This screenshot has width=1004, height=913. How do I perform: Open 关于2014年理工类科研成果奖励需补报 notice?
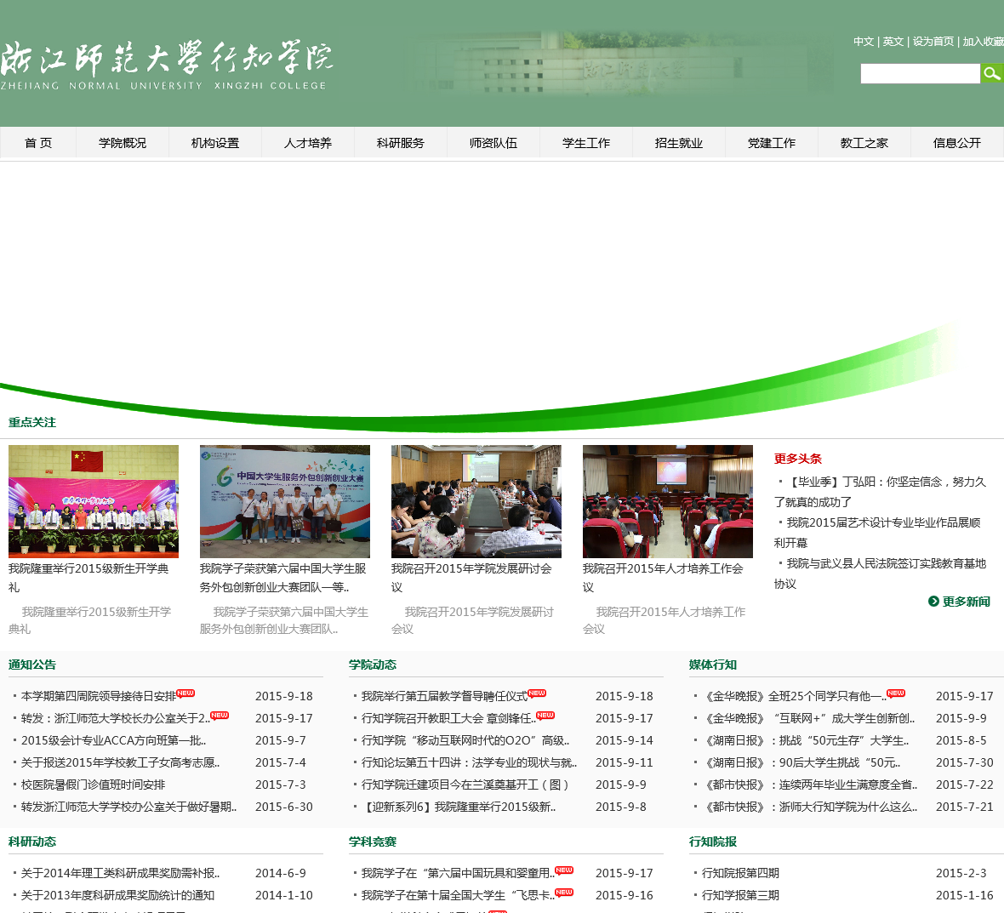point(120,873)
